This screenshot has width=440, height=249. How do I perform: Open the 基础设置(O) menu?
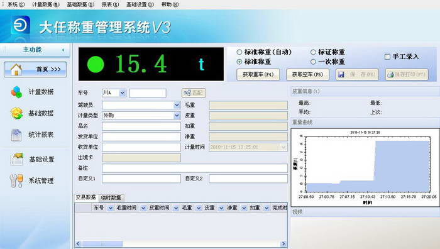pyautogui.click(x=140, y=4)
